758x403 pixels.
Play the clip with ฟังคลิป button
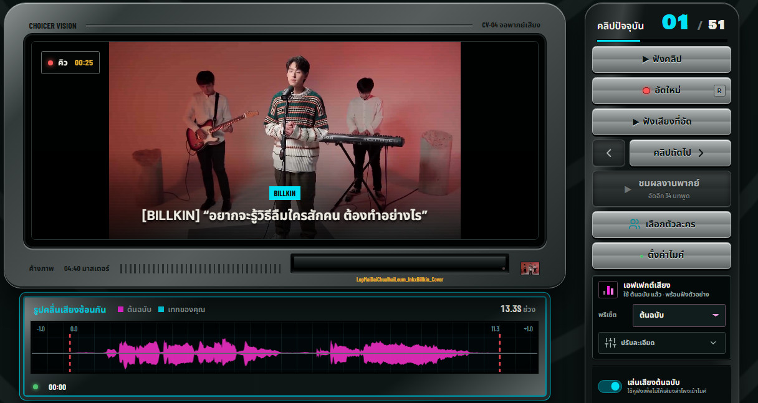tap(661, 60)
